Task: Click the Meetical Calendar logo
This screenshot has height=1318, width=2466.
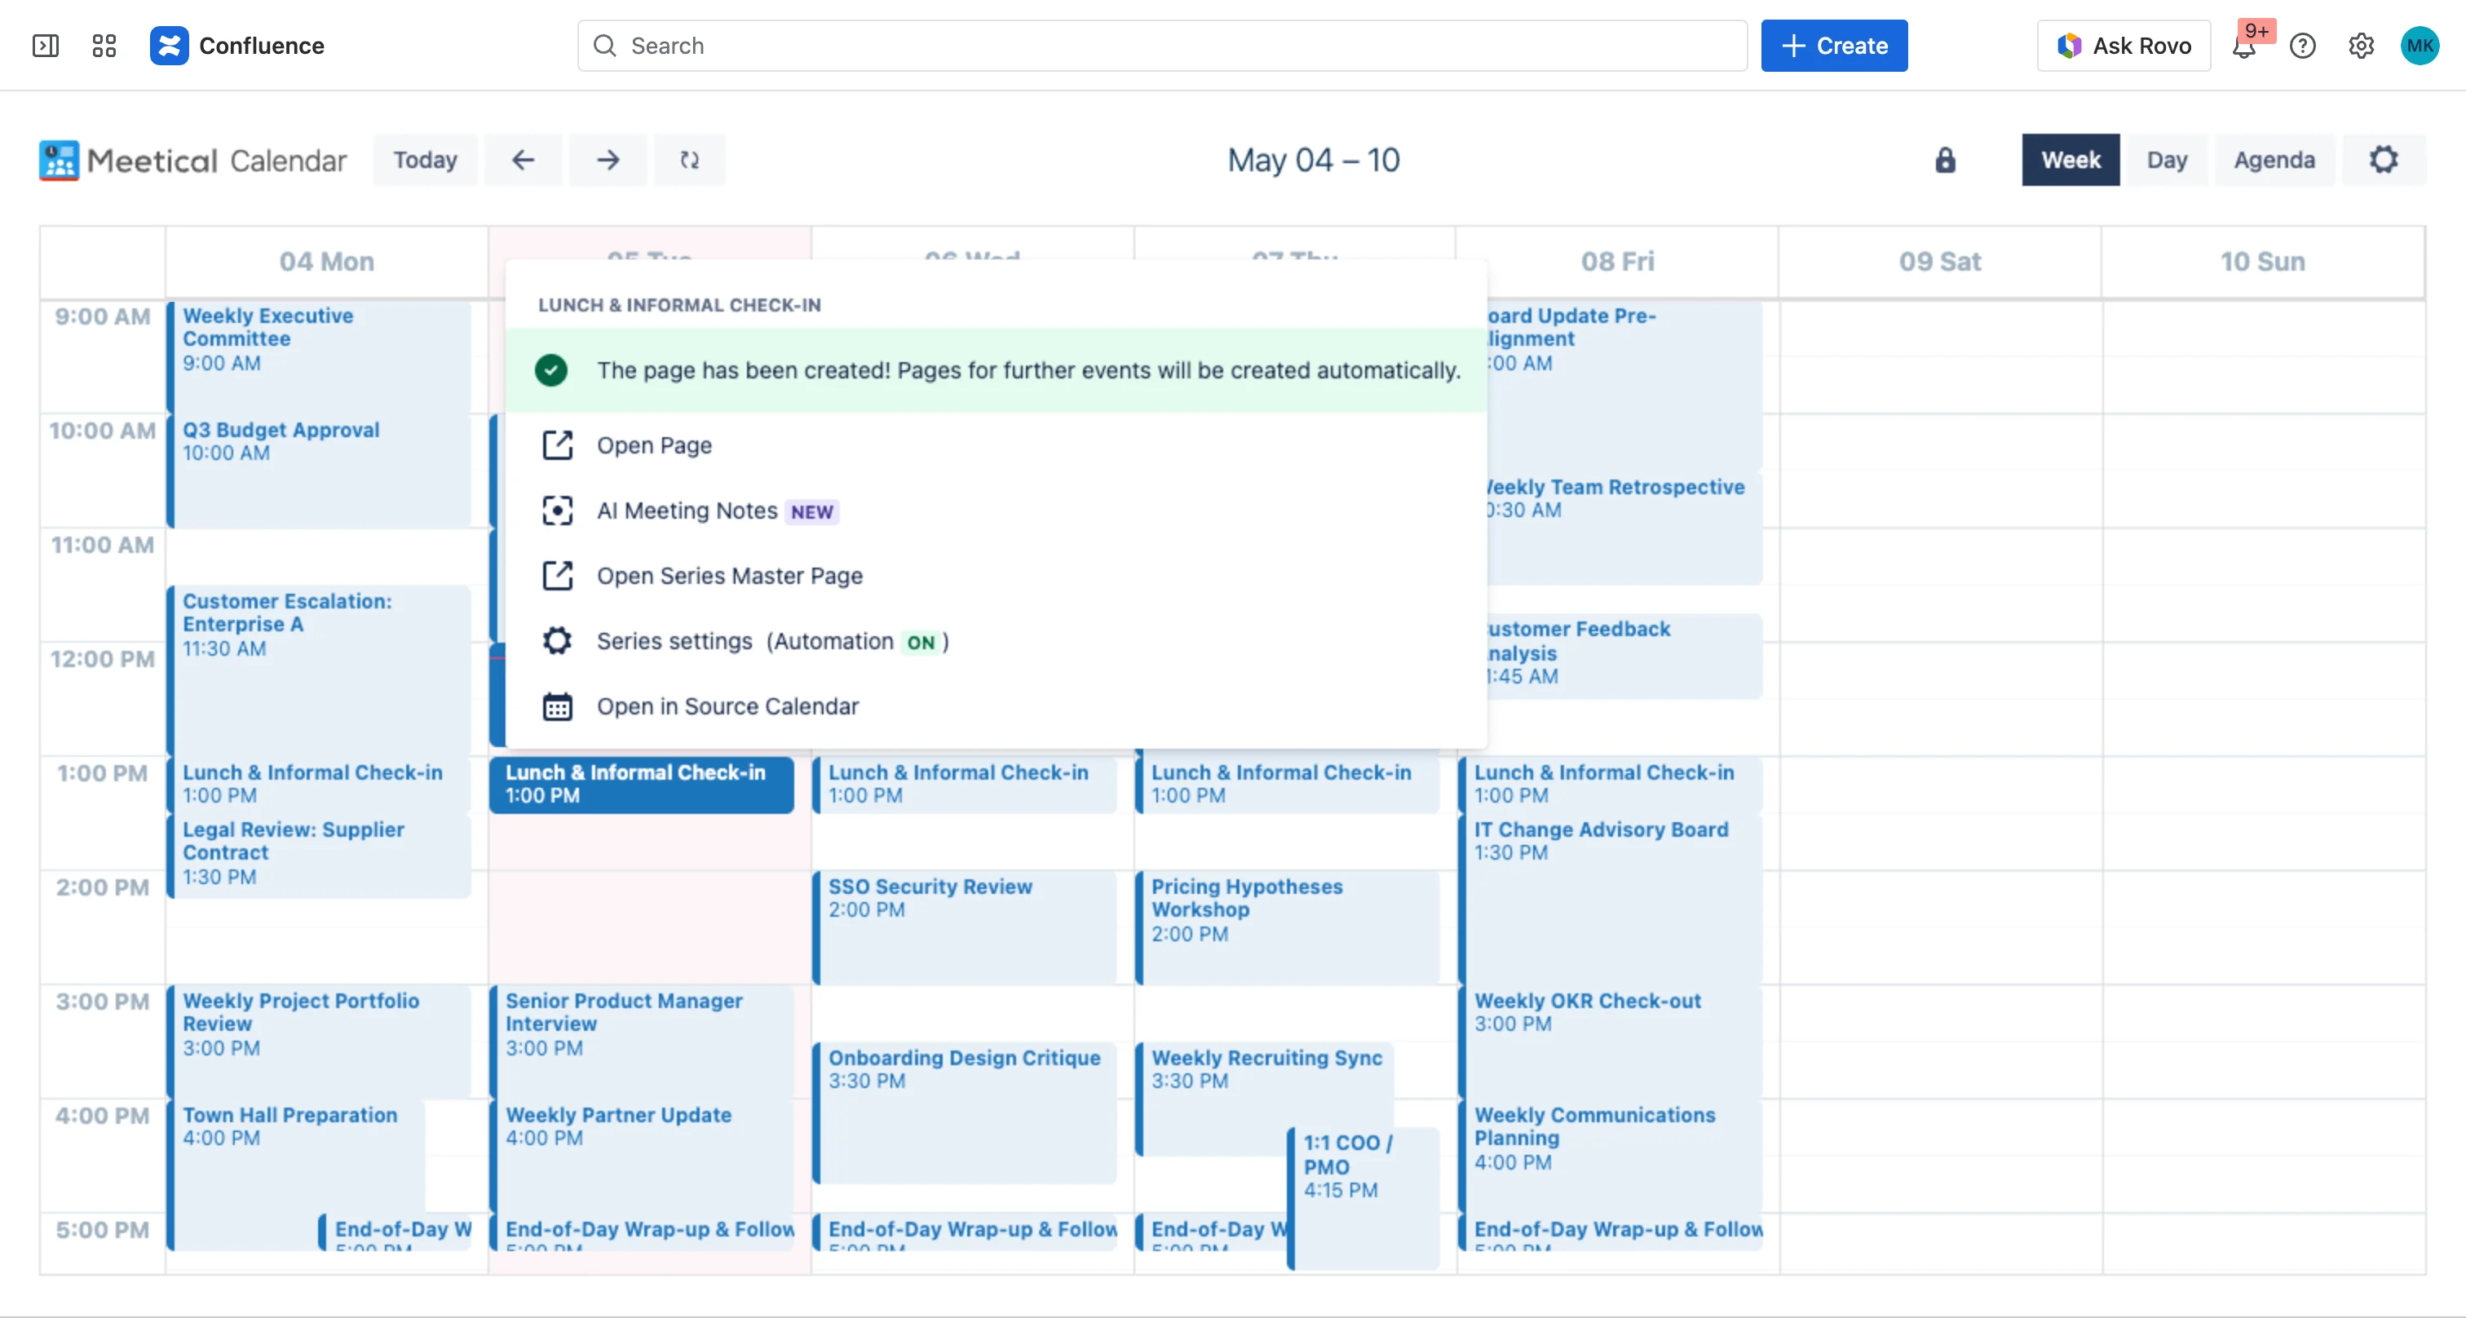Action: (192, 160)
